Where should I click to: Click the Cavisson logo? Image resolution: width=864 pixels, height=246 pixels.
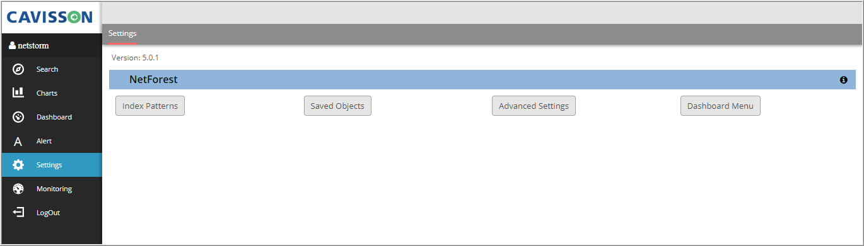50,18
